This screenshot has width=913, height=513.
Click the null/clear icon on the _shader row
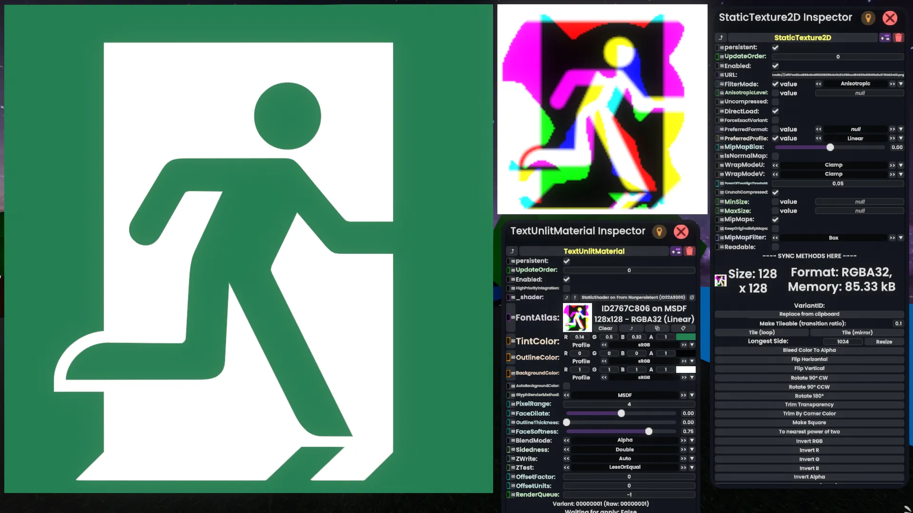[x=692, y=297]
